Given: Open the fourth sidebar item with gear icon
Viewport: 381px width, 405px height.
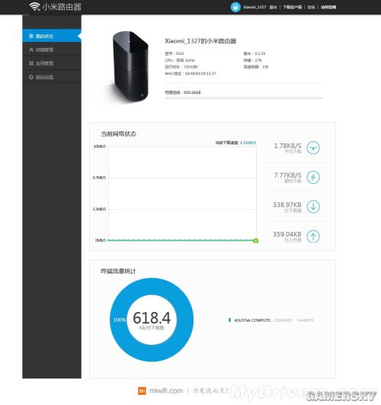Looking at the screenshot, I should 52,77.
